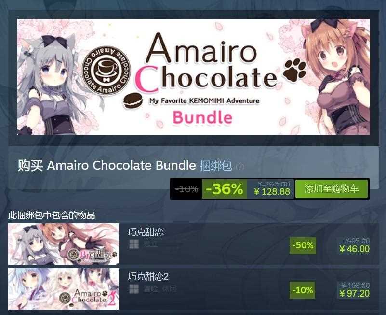Click the Windows icon under 巧克甜恋
Screen dimensions: 386x315
(x=134, y=244)
